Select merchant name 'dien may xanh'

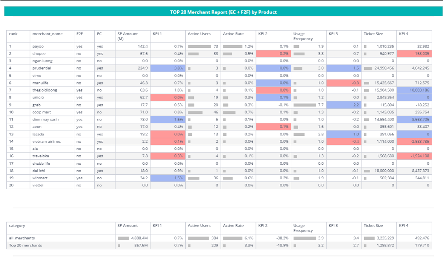(x=45, y=120)
